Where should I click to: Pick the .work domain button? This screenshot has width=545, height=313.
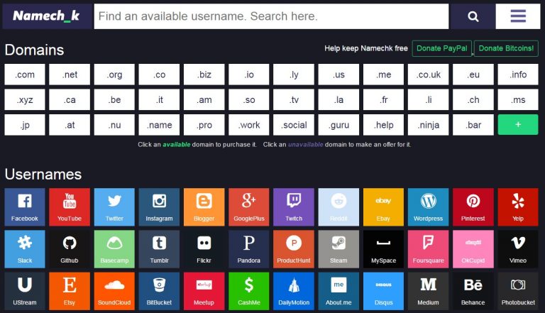click(249, 124)
